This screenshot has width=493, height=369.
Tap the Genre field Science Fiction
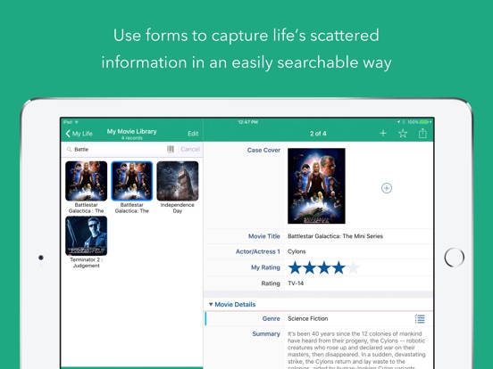click(x=308, y=319)
